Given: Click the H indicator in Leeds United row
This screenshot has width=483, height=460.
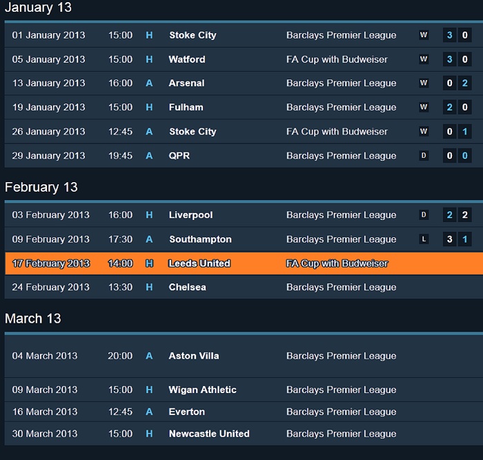Looking at the screenshot, I should (x=149, y=263).
